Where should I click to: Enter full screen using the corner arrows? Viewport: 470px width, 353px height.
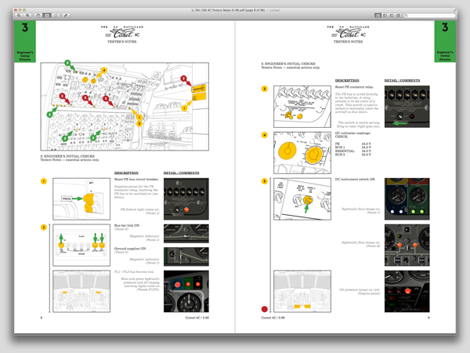(x=455, y=10)
